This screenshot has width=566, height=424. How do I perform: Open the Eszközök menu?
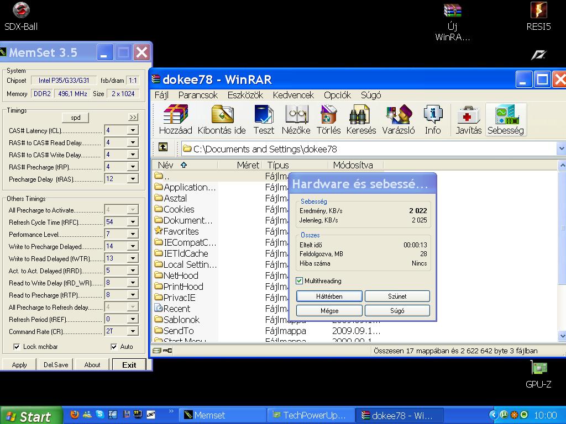[x=245, y=95]
